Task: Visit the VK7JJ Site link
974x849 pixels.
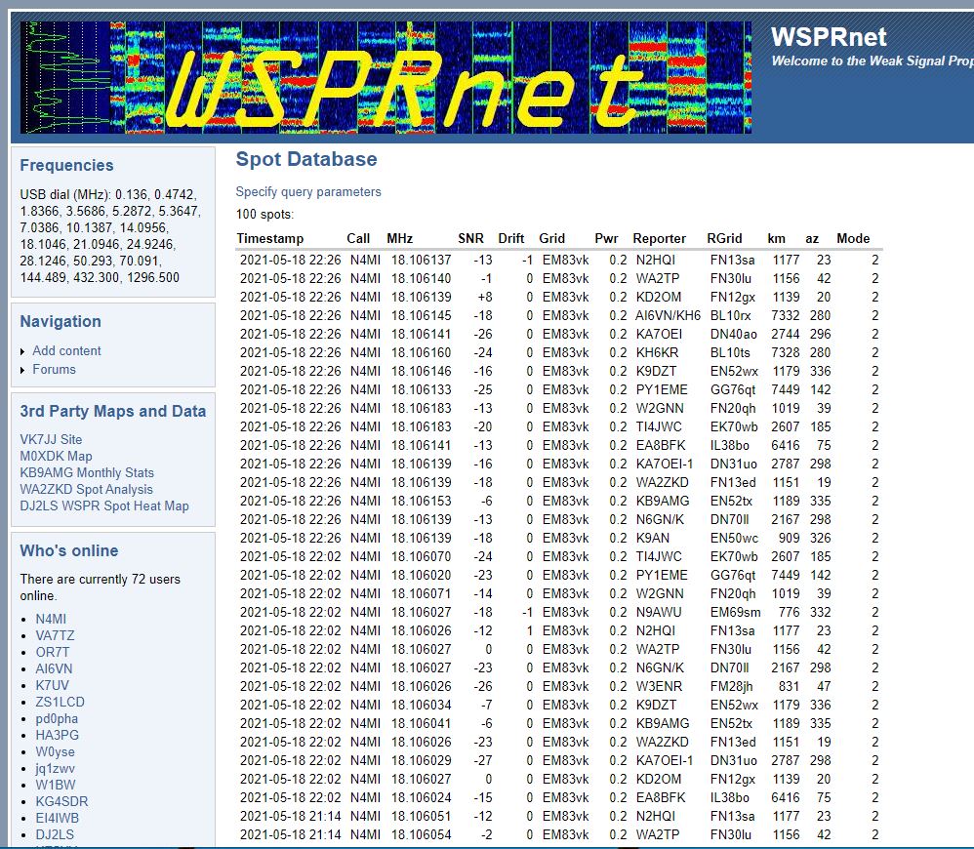Action: (x=51, y=440)
